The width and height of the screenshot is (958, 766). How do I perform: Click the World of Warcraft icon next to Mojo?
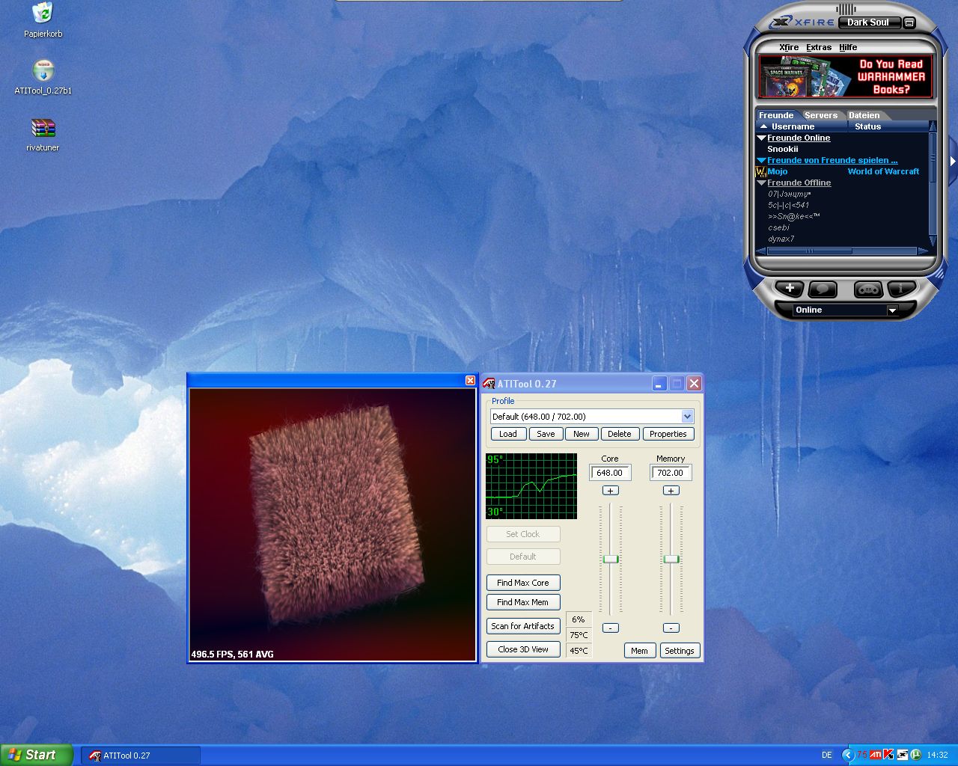[x=761, y=172]
